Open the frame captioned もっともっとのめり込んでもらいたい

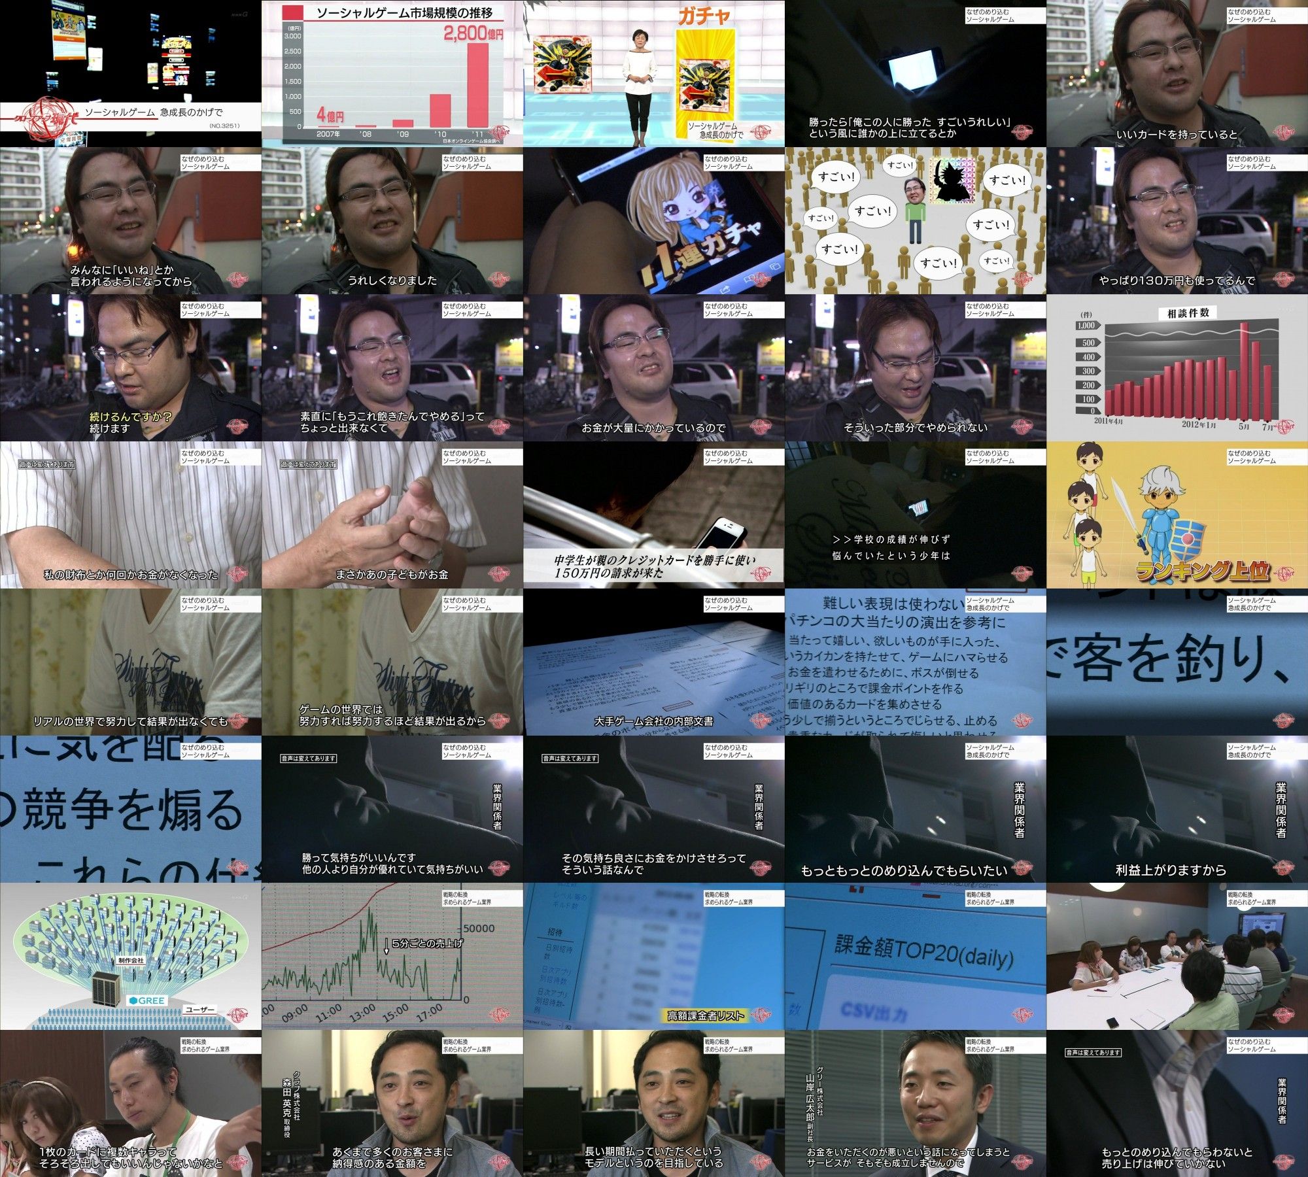pos(916,809)
